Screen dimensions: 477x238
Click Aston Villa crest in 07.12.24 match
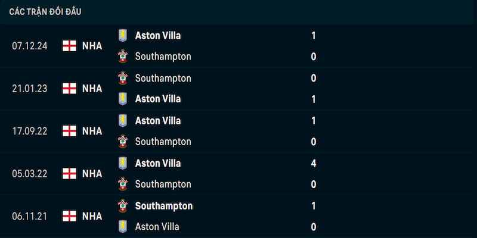pyautogui.click(x=123, y=36)
